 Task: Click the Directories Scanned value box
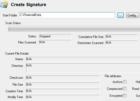[x=121, y=43]
